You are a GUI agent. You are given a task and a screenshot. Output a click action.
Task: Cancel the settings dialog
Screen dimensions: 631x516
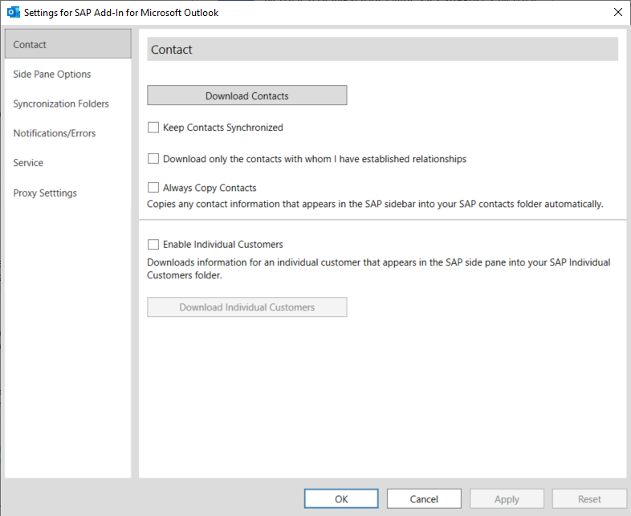(424, 498)
